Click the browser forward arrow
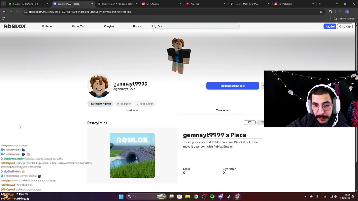Viewport: 358px width, 201px height. tap(11, 12)
